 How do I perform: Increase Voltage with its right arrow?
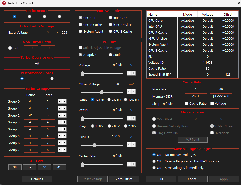[134, 73]
